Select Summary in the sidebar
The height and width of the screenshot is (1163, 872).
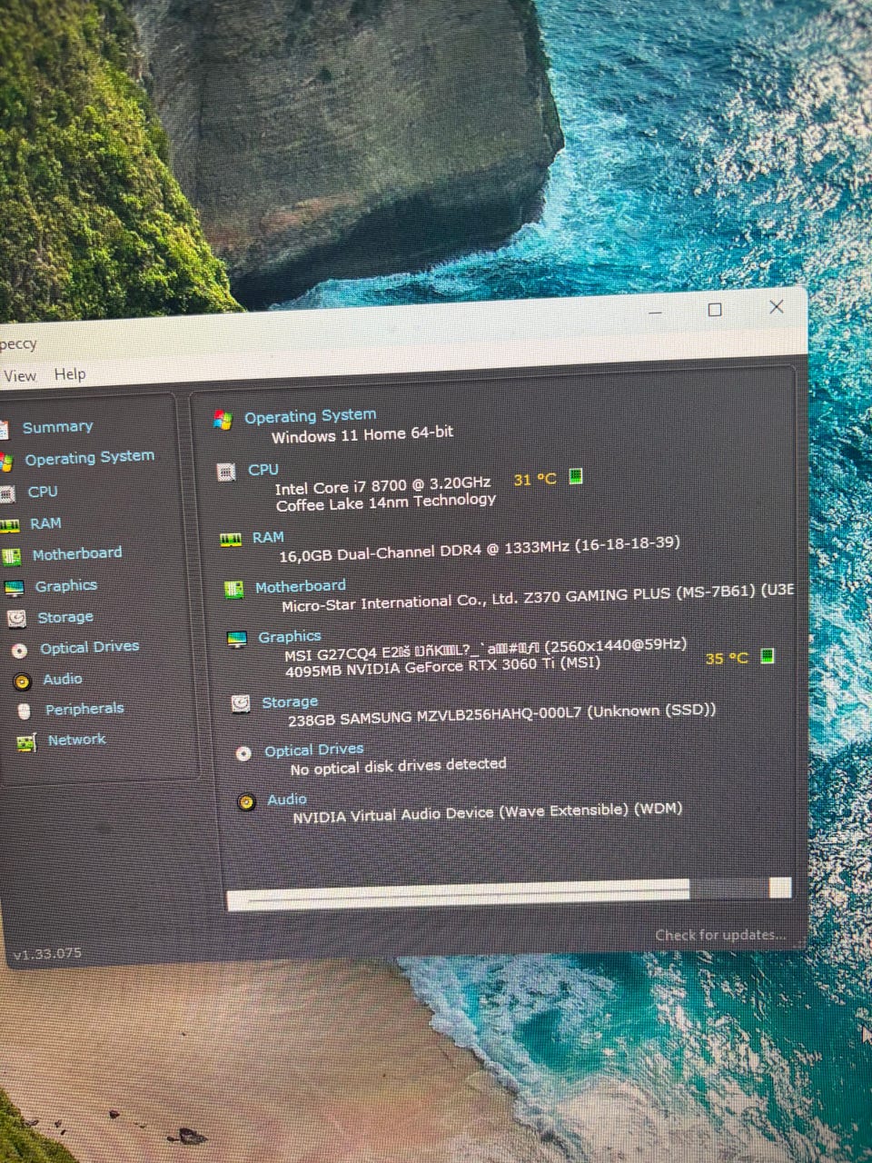[57, 427]
